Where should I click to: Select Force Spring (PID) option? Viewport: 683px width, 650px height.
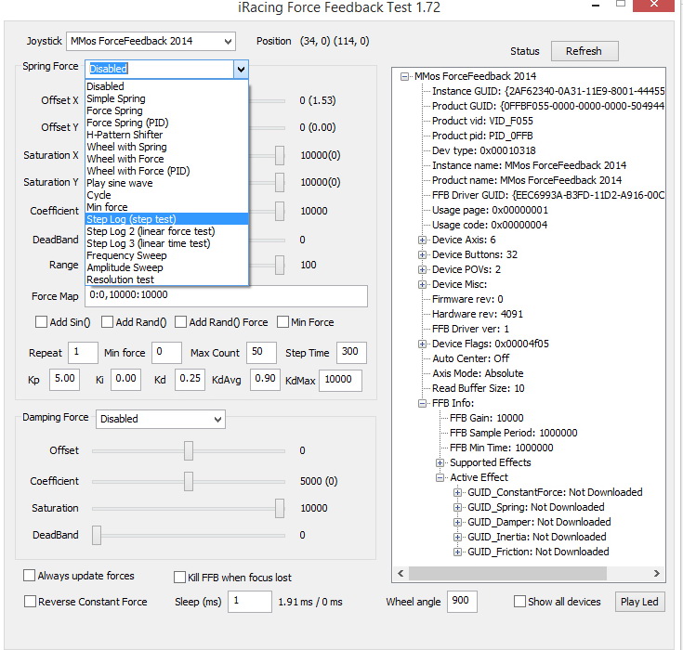(x=167, y=123)
